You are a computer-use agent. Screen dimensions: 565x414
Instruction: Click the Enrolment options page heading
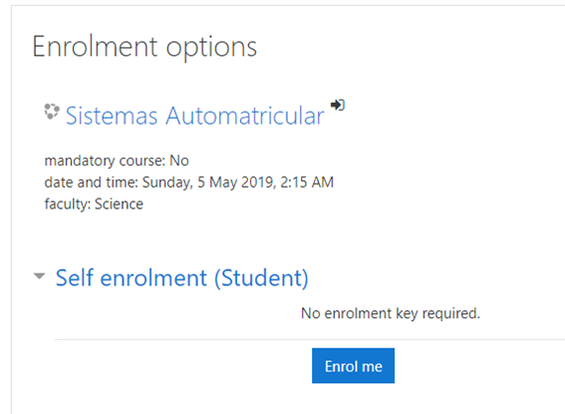144,47
